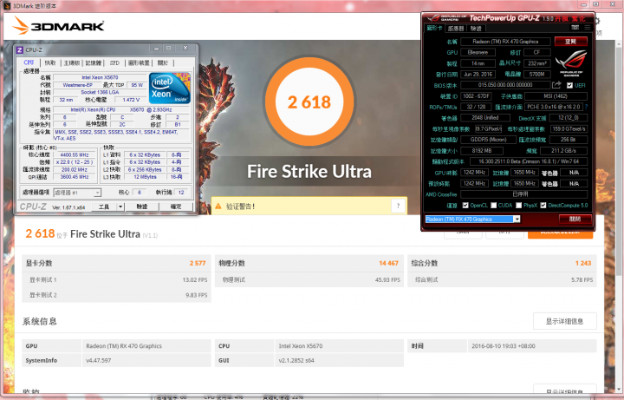The image size is (624, 400).
Task: Click the 显卡测试 1 row 13.02 FPS
Action: click(x=117, y=280)
